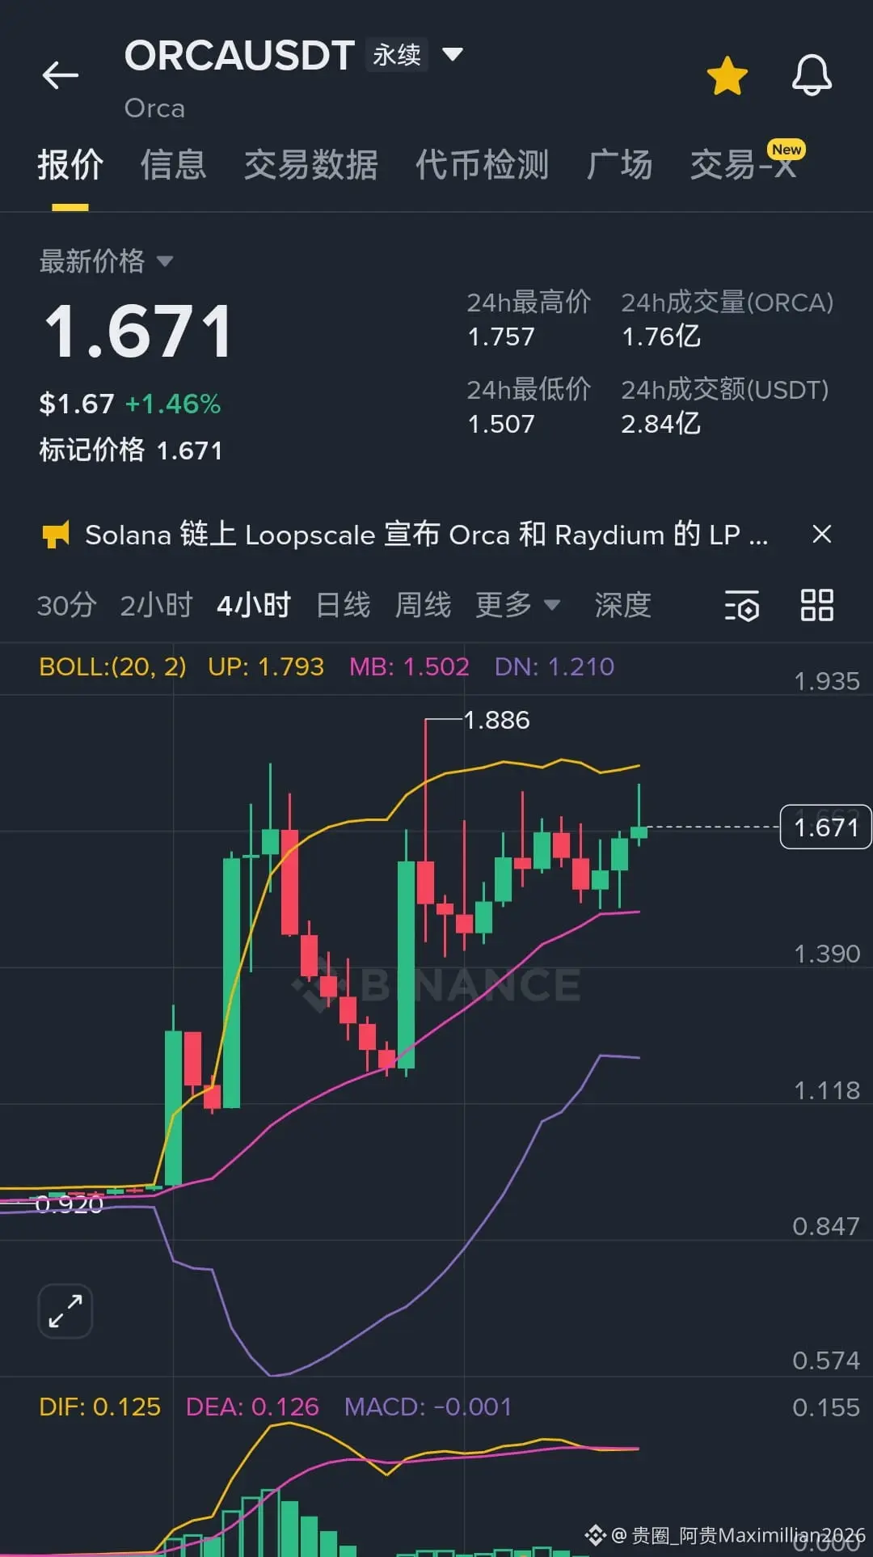The width and height of the screenshot is (873, 1557).
Task: Click the UP: 1.793 value
Action: pyautogui.click(x=265, y=666)
